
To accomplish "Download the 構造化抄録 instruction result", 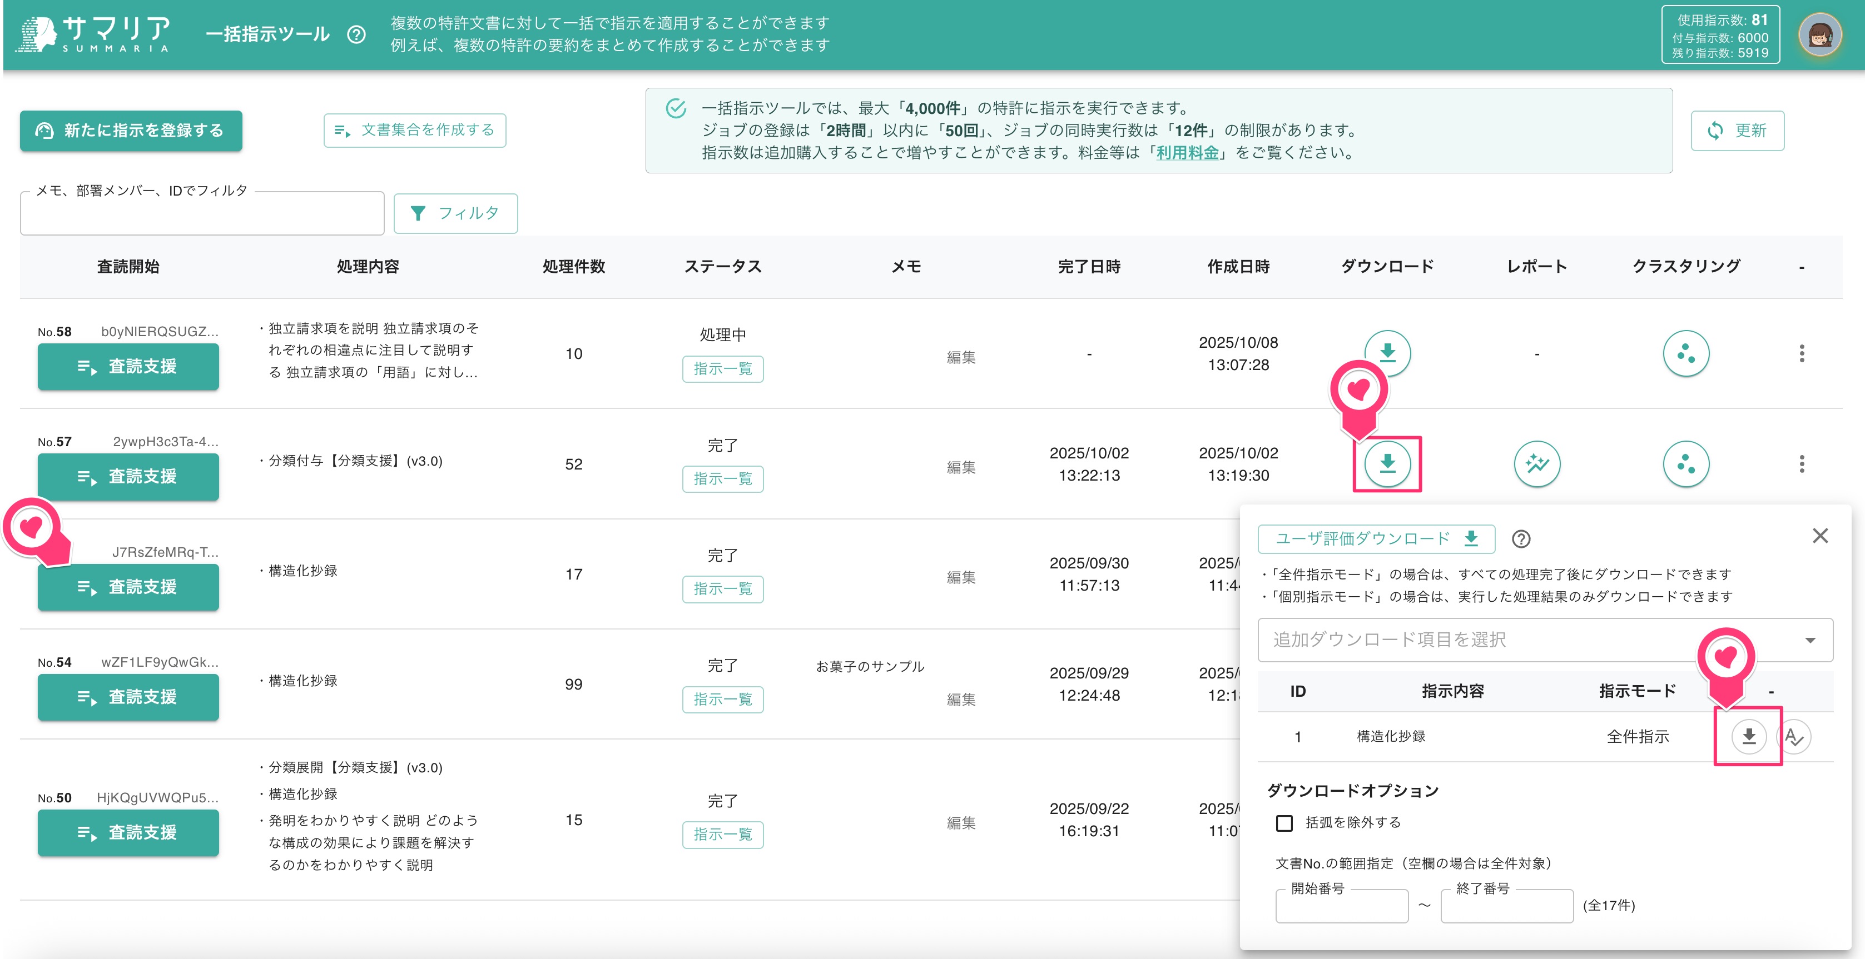I will [x=1748, y=736].
